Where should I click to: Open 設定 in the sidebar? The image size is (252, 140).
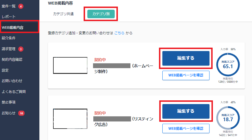point(5,70)
